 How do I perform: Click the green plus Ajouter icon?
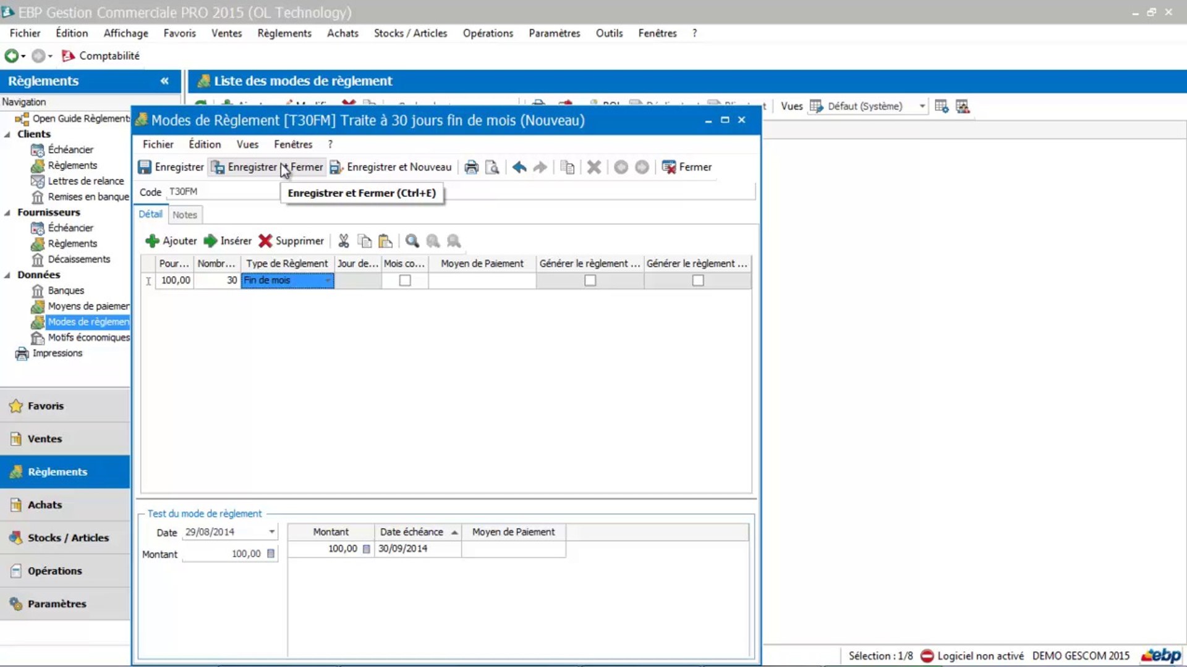point(152,241)
